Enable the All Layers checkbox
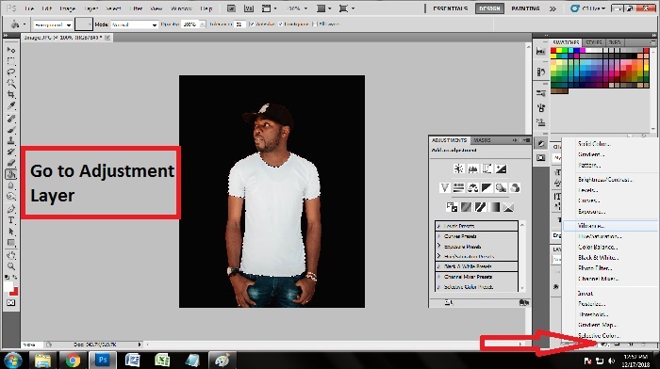 (x=315, y=24)
